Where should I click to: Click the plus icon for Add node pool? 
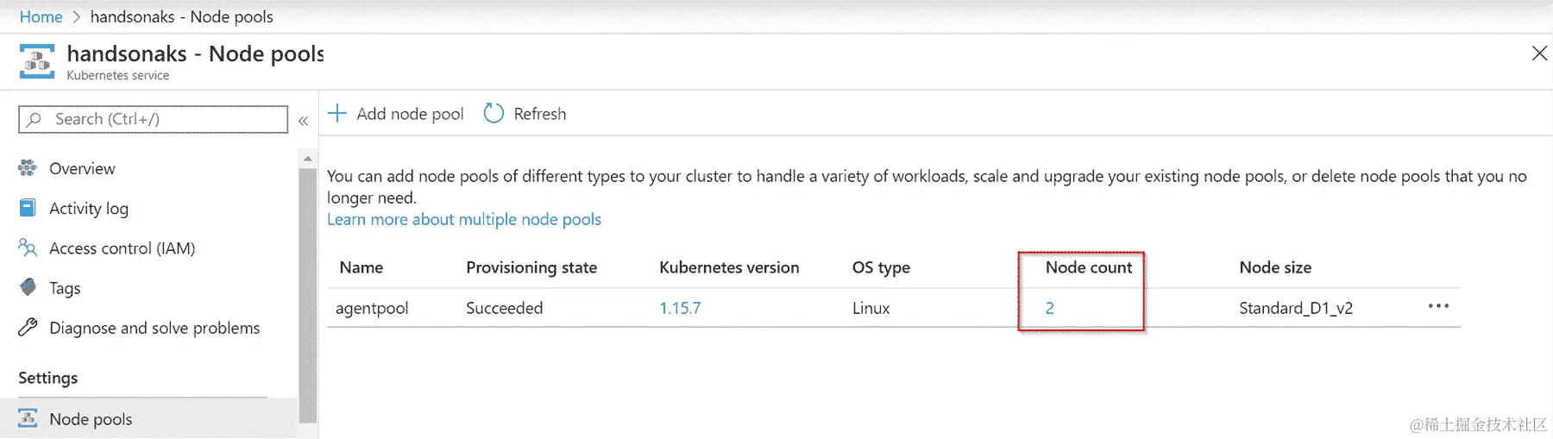click(337, 114)
